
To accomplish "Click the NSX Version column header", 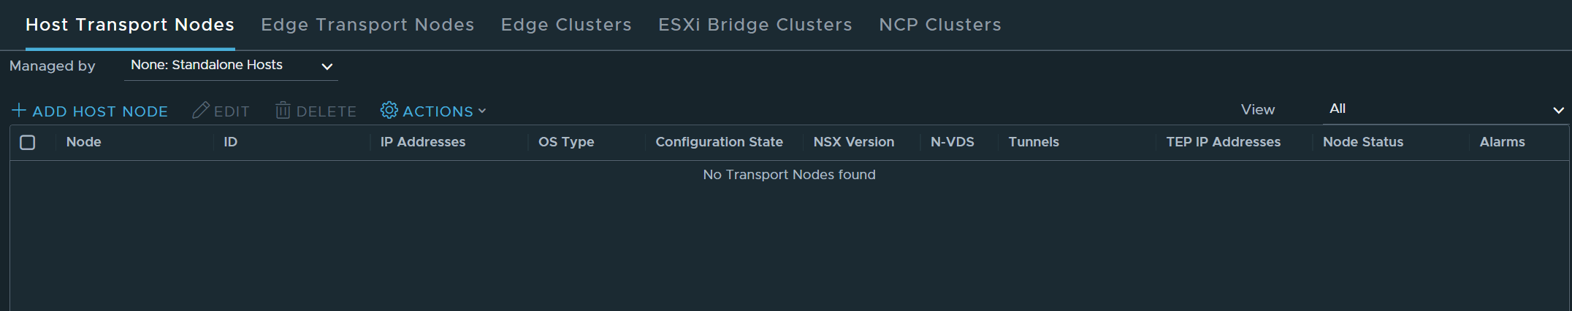I will click(x=854, y=142).
